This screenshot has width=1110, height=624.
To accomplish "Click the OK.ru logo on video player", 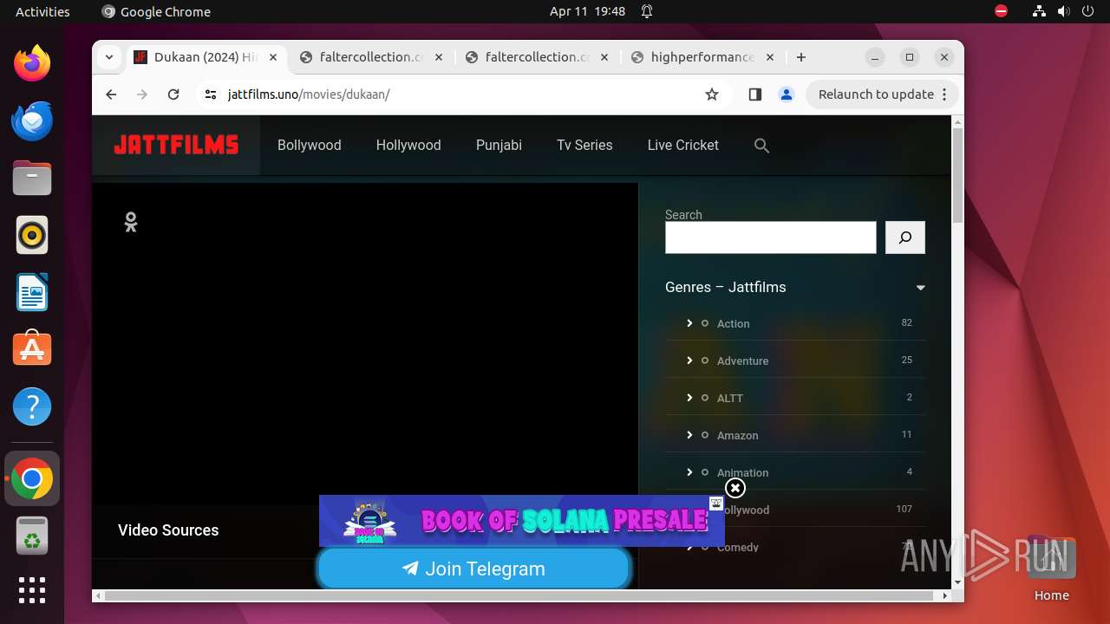I will [131, 222].
